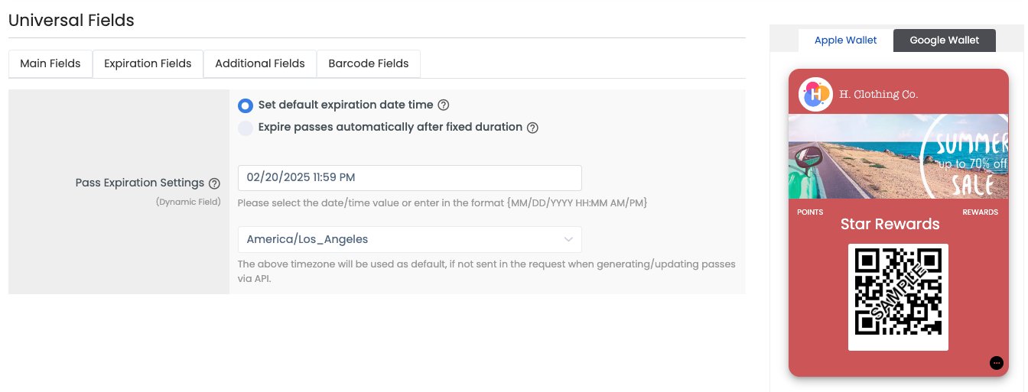Open the black chat bubble icon
Viewport: 1028px width, 392px height.
996,363
